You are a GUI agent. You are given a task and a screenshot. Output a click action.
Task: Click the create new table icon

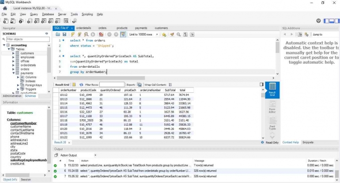tap(37, 21)
